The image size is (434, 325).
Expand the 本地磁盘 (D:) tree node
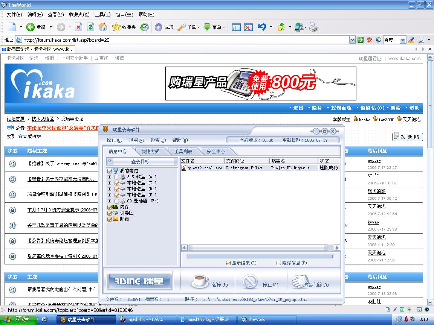click(109, 189)
